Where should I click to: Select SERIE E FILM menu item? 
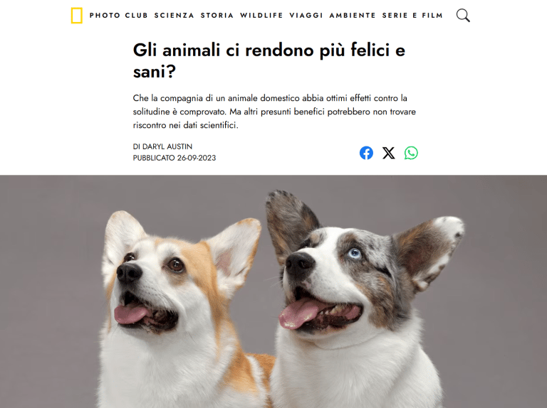point(412,16)
